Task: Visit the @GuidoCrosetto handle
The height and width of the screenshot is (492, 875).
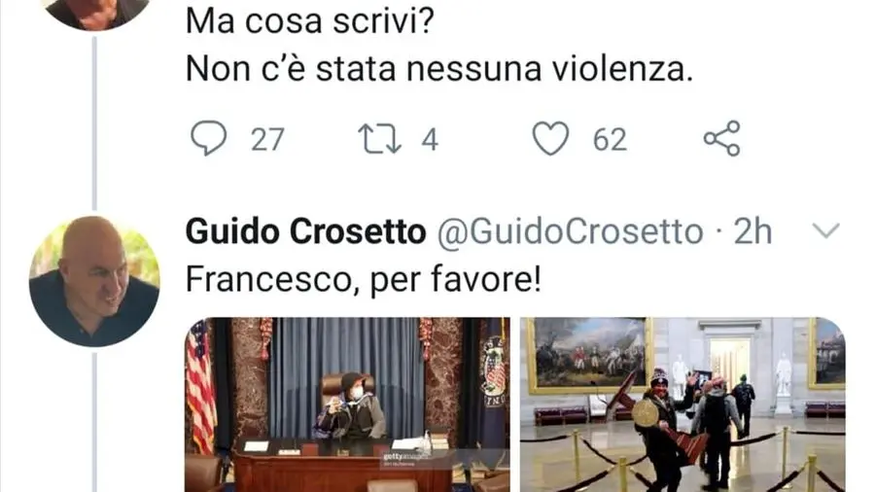Action: 570,231
